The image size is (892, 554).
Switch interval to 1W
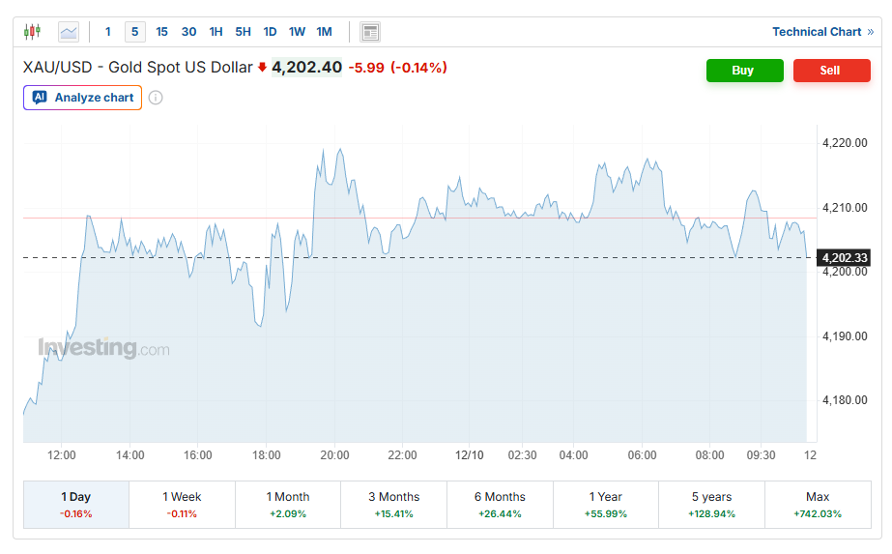click(x=297, y=32)
